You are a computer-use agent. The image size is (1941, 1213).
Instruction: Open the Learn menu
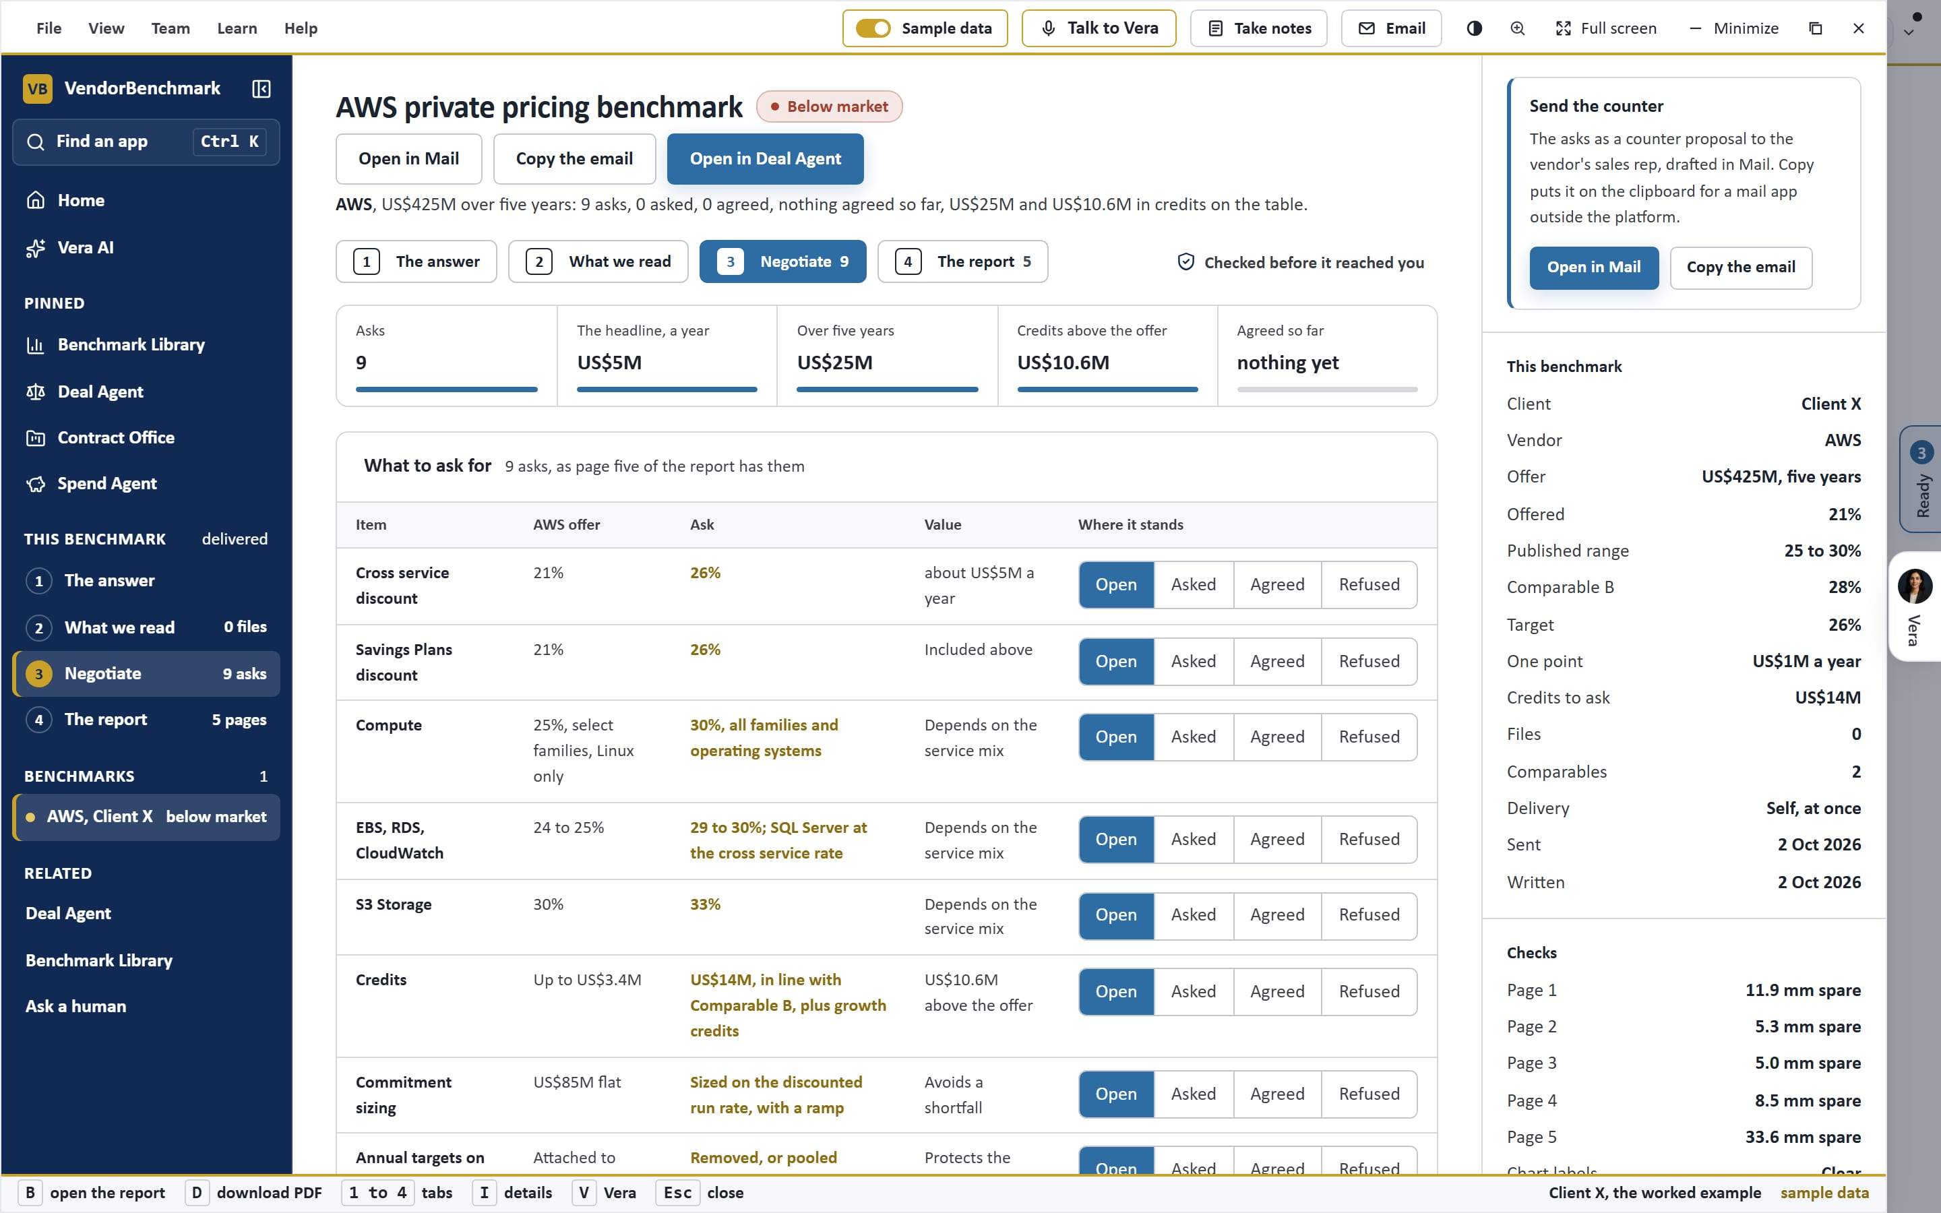click(237, 28)
